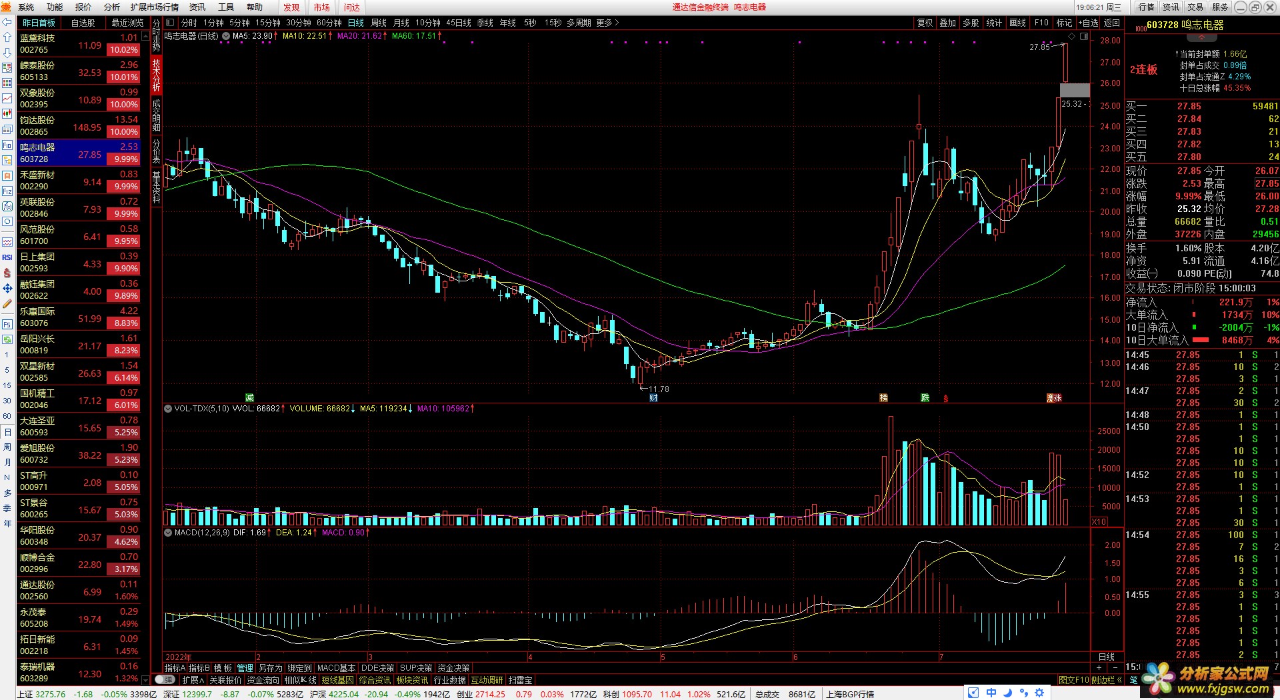Open the F10 company info sidebar icon
This screenshot has width=1280, height=700.
7,145
